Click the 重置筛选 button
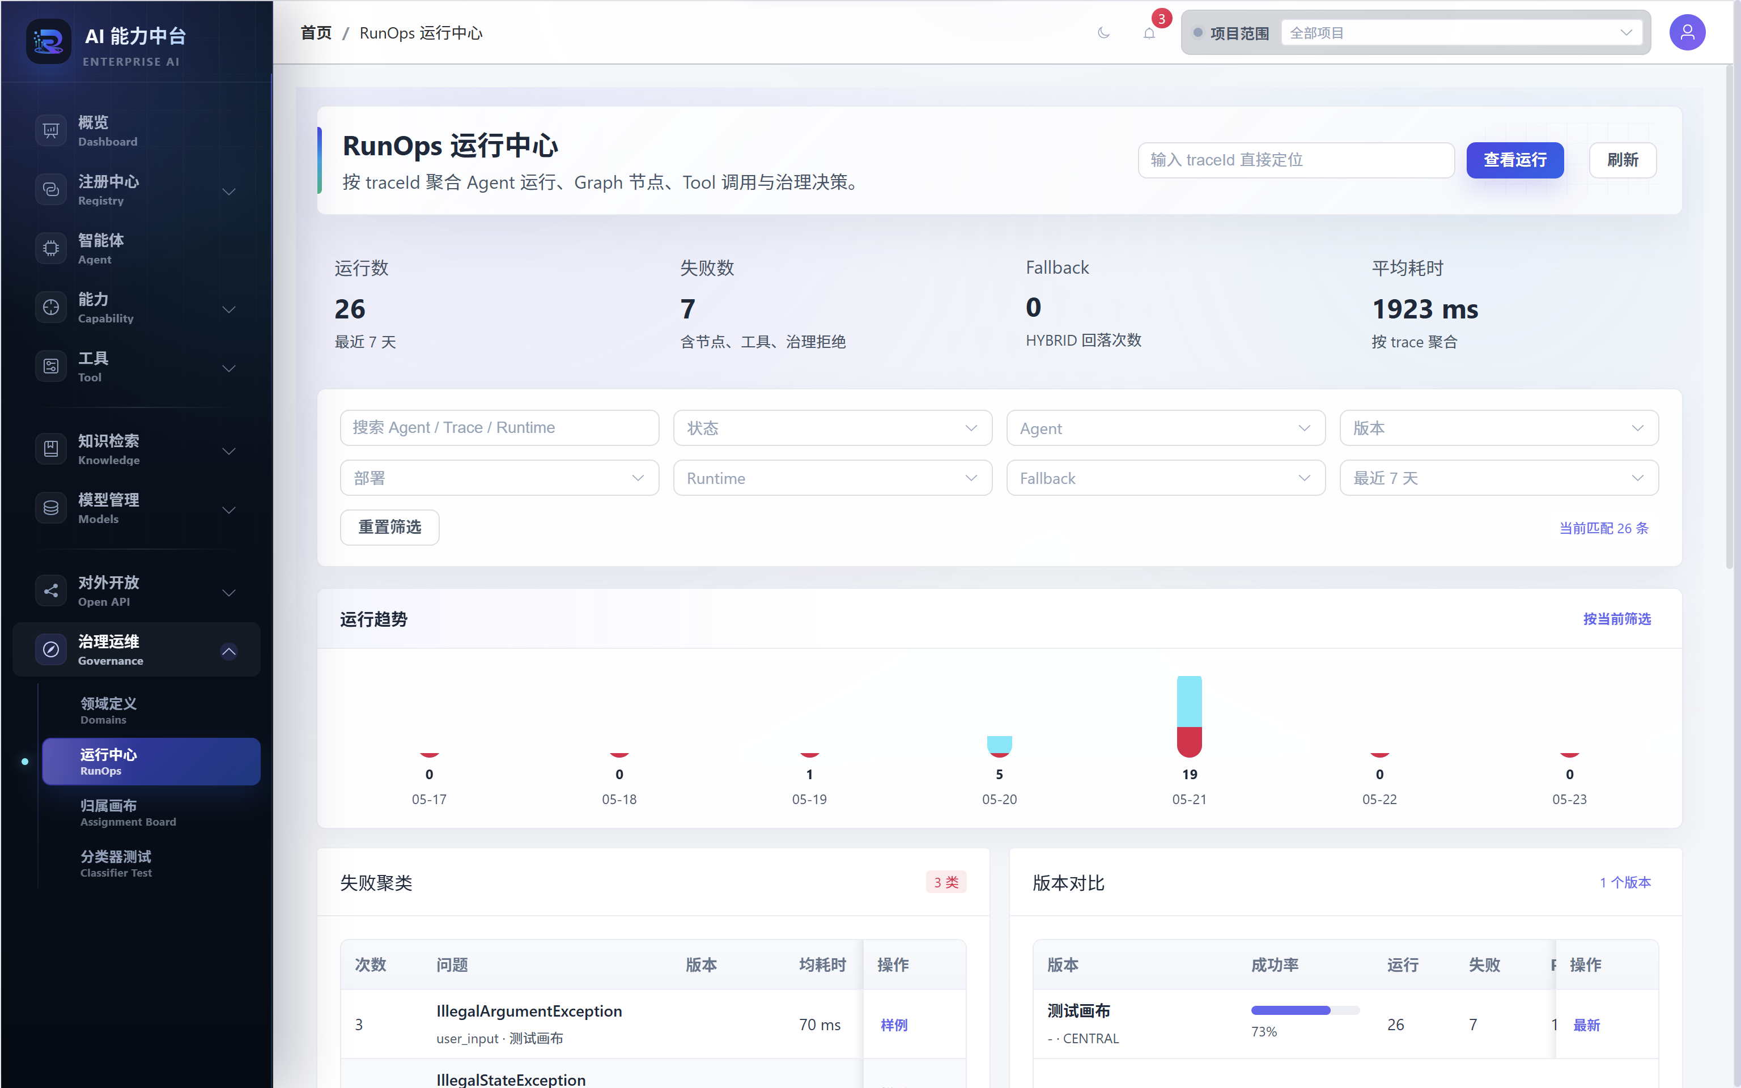Image resolution: width=1741 pixels, height=1088 pixels. [389, 528]
